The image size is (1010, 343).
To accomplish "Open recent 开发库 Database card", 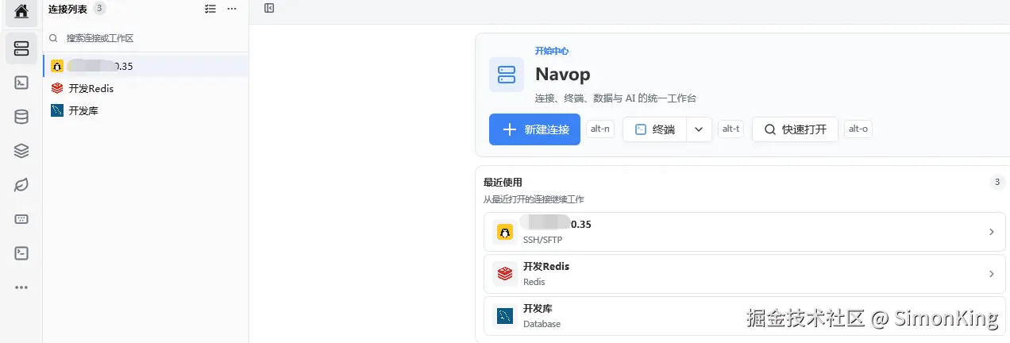I will pos(744,316).
